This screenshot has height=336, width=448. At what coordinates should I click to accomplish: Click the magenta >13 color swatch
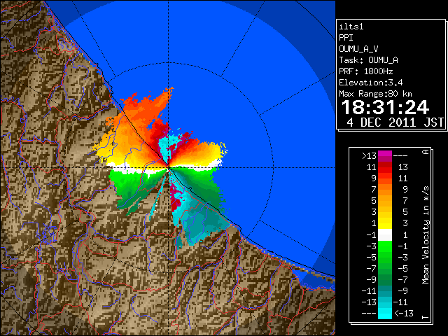click(385, 155)
